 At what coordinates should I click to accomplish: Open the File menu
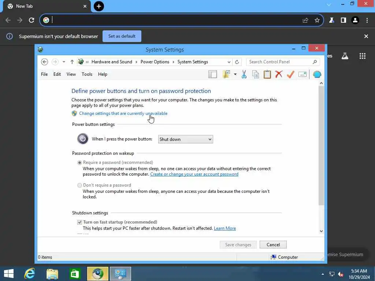(44, 74)
